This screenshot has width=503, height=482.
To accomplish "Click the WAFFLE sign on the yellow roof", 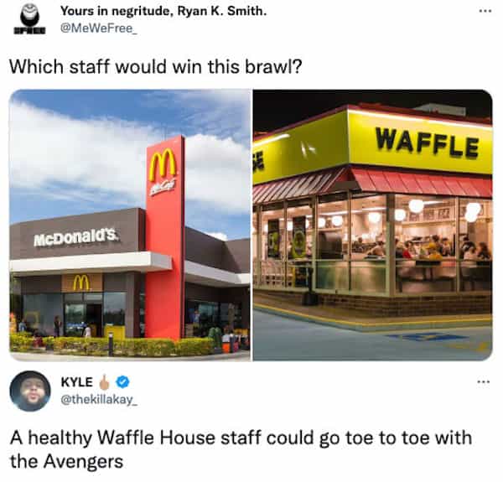I will coord(428,143).
